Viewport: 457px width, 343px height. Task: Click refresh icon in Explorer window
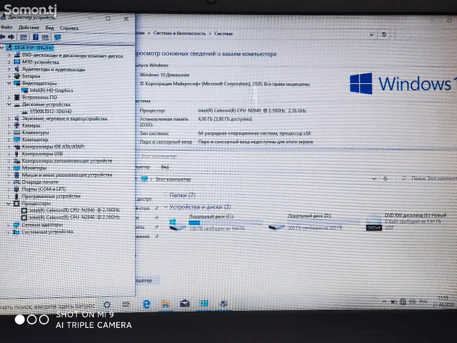(385, 178)
